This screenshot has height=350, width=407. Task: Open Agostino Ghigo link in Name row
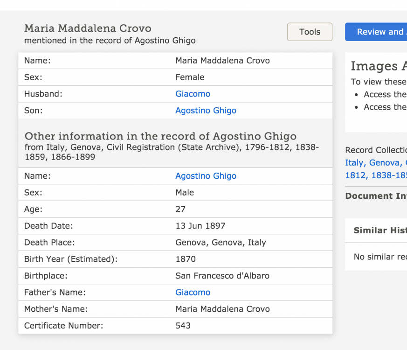(x=206, y=176)
